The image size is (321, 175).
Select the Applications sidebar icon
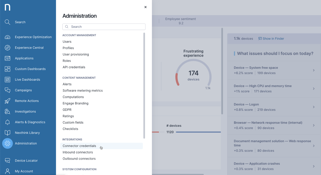coord(7,58)
